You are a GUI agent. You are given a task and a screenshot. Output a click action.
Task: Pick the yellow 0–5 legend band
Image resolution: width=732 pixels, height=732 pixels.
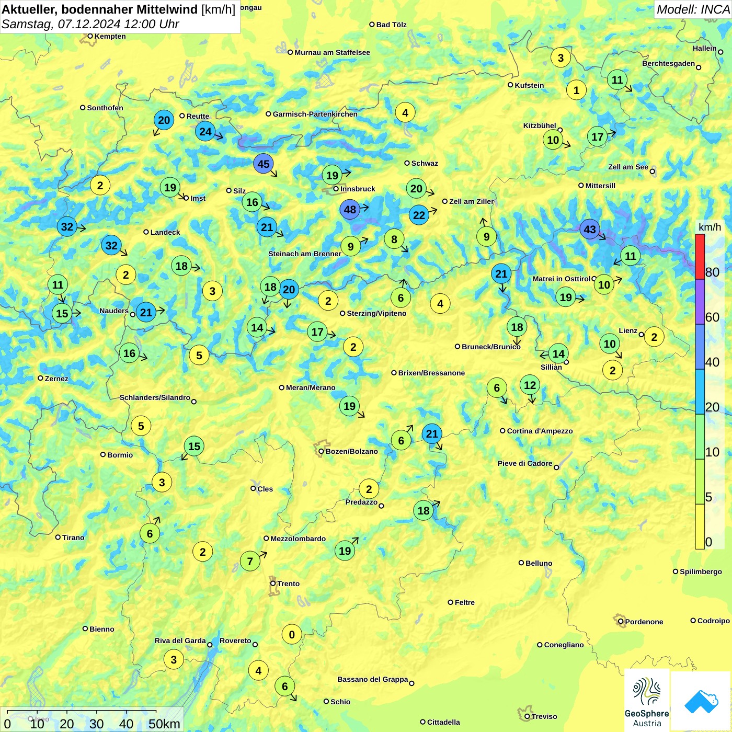[x=700, y=527]
